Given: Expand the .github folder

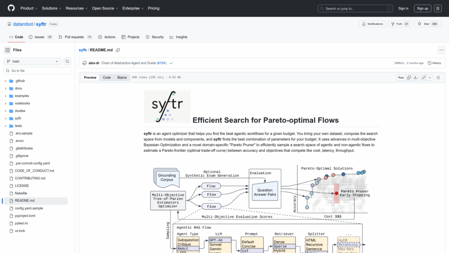Looking at the screenshot, I should [x=6, y=81].
